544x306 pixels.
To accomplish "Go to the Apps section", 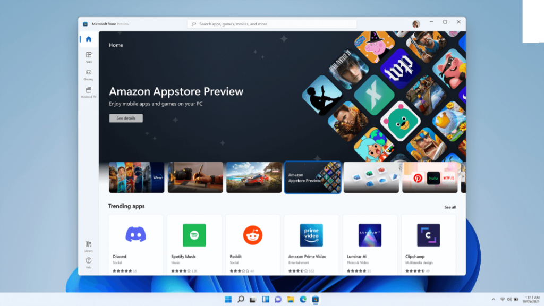I will [88, 56].
